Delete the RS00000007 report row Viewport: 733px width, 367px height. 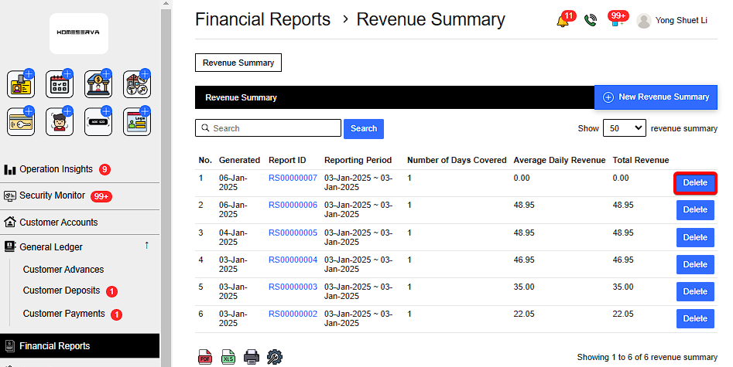(694, 183)
